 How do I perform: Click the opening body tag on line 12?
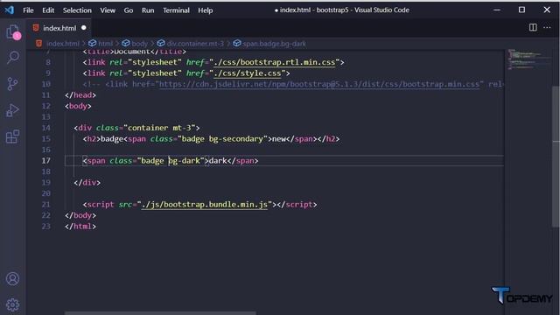pyautogui.click(x=78, y=106)
